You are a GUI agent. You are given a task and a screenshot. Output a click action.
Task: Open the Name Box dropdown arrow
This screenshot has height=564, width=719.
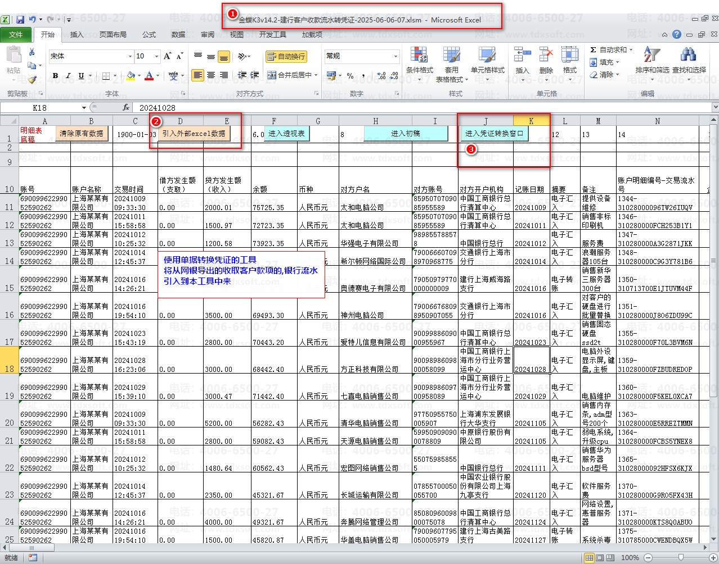point(84,108)
